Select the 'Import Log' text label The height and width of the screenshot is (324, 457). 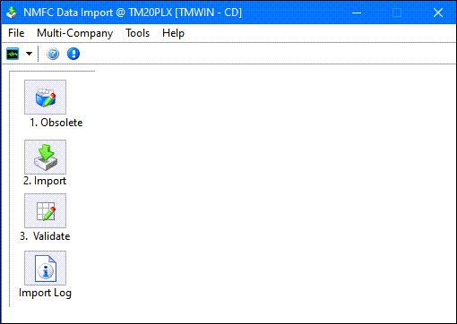45,293
